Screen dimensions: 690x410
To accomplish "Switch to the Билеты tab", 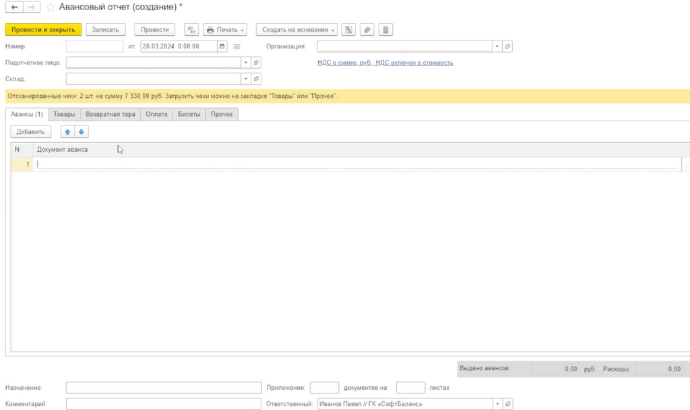I will tap(189, 115).
